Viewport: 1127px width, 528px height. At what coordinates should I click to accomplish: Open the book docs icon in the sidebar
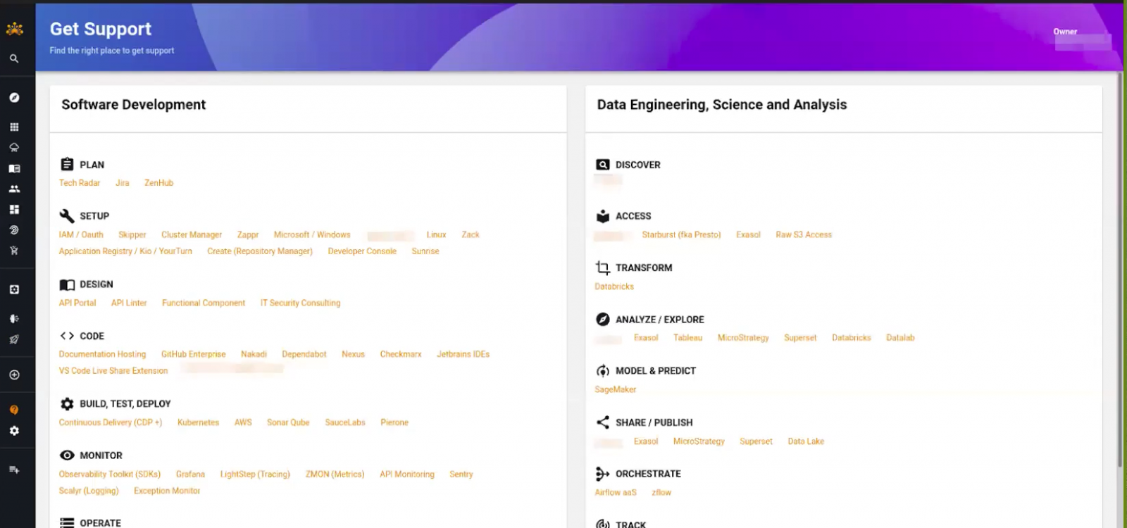pyautogui.click(x=14, y=169)
